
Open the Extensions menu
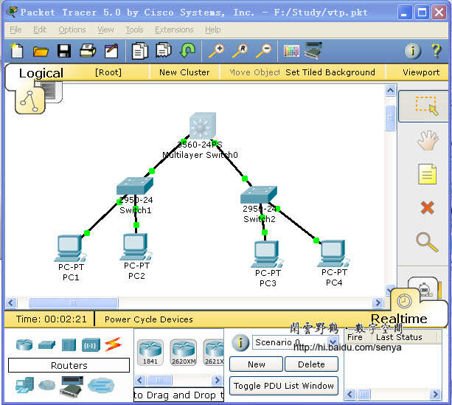click(174, 30)
